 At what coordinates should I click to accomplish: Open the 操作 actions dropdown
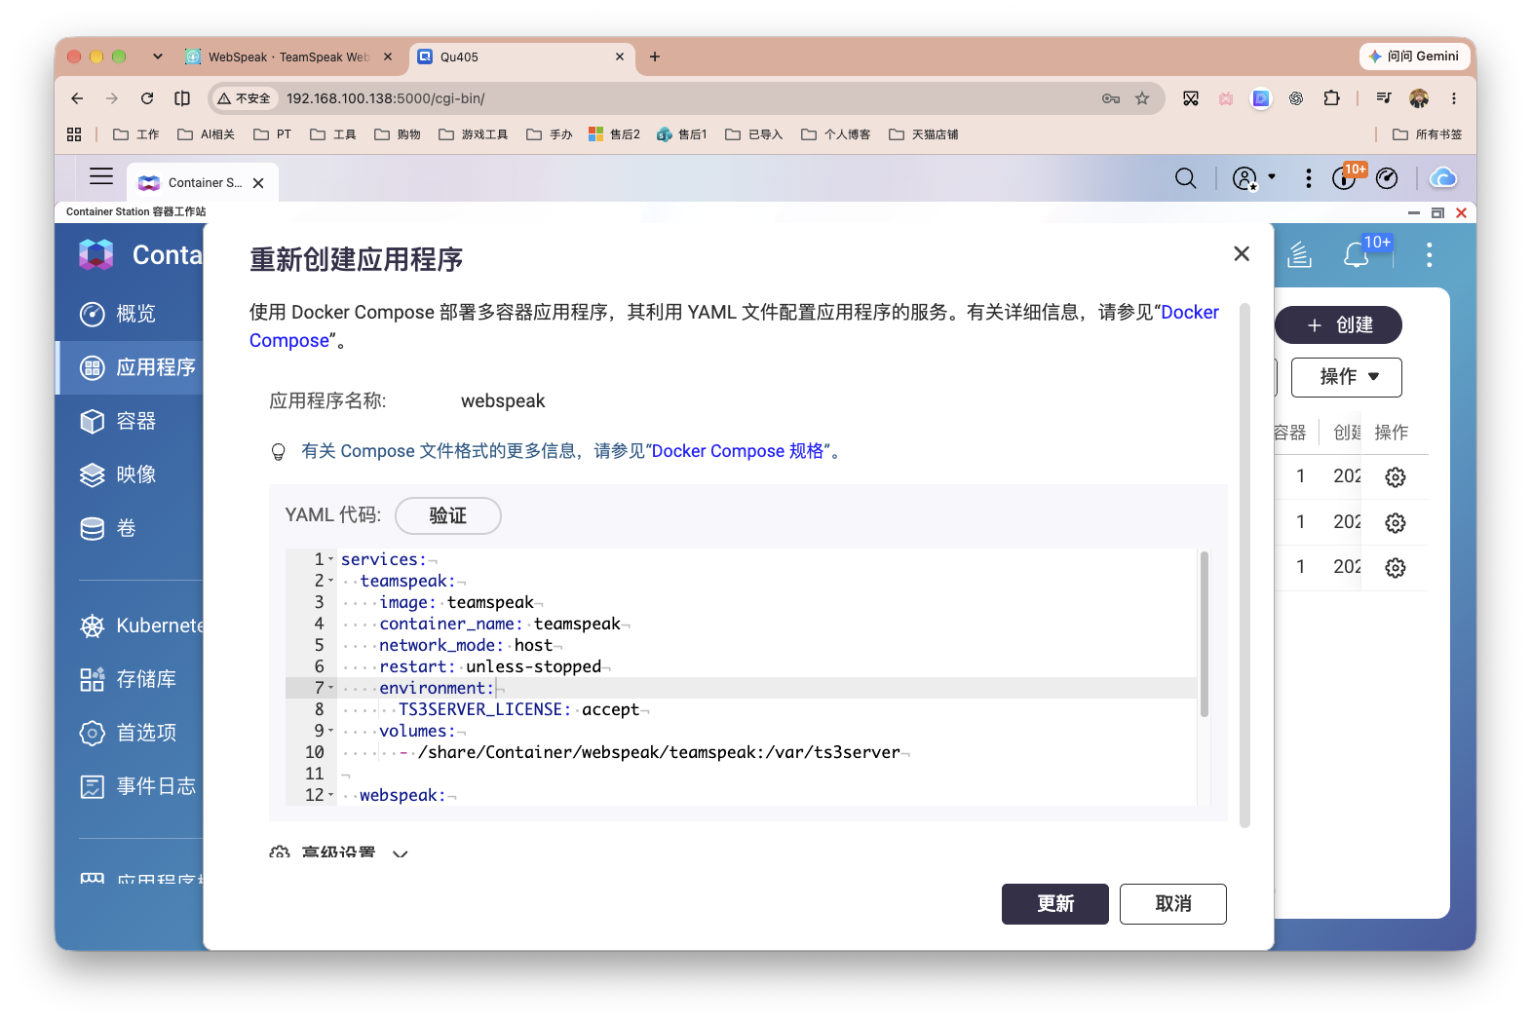click(1346, 377)
